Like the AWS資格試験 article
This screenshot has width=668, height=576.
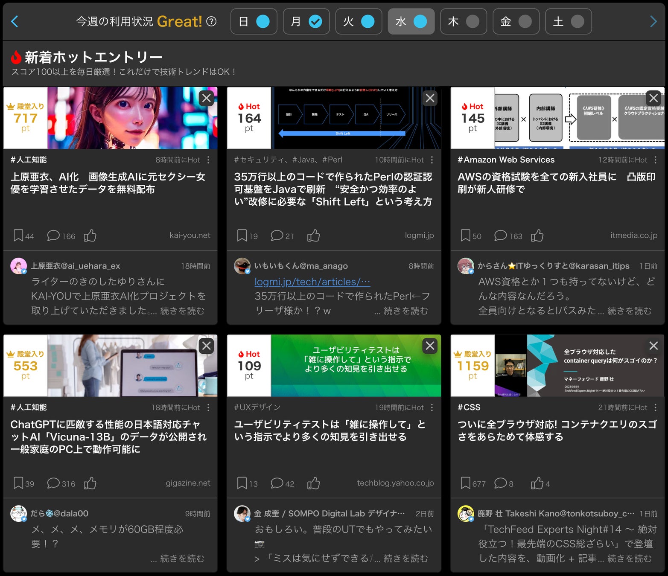537,236
